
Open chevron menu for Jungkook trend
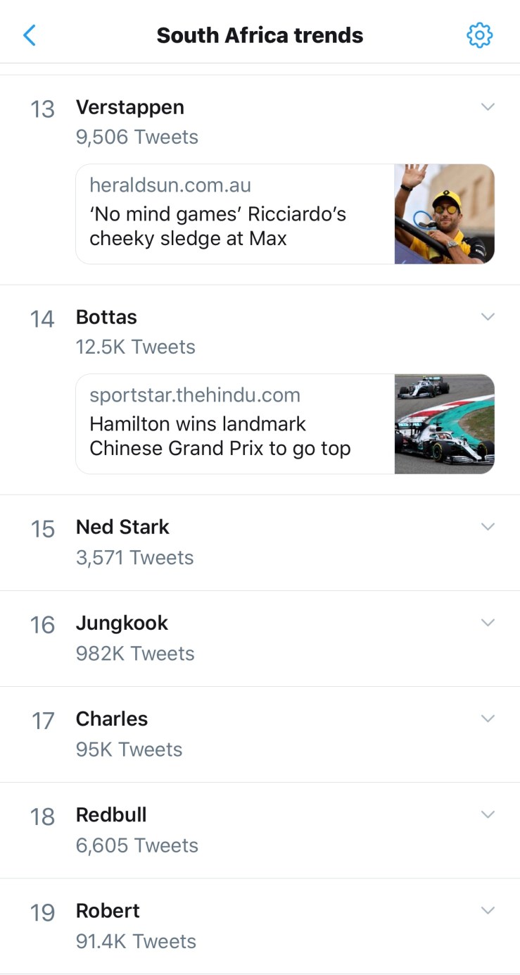[x=488, y=623]
